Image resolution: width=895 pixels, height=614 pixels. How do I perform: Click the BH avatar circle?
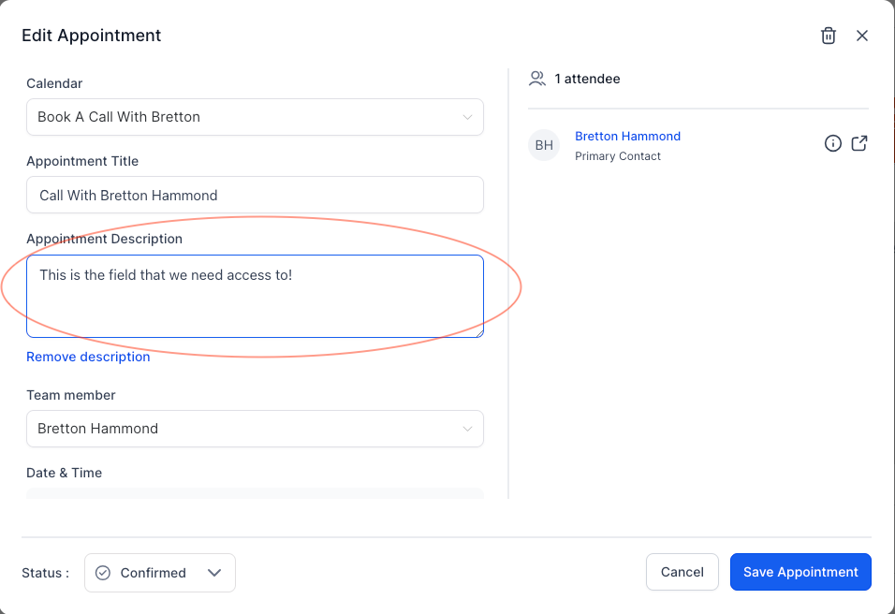[x=544, y=145]
